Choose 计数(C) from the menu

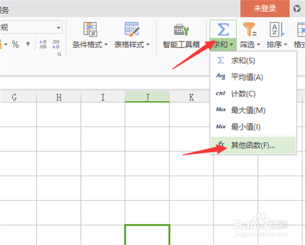253,94
